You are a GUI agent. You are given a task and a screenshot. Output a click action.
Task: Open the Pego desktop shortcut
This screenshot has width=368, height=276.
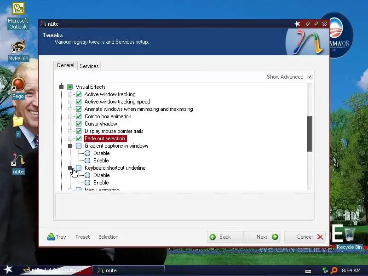point(18,88)
